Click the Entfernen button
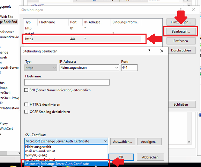 [181, 41]
